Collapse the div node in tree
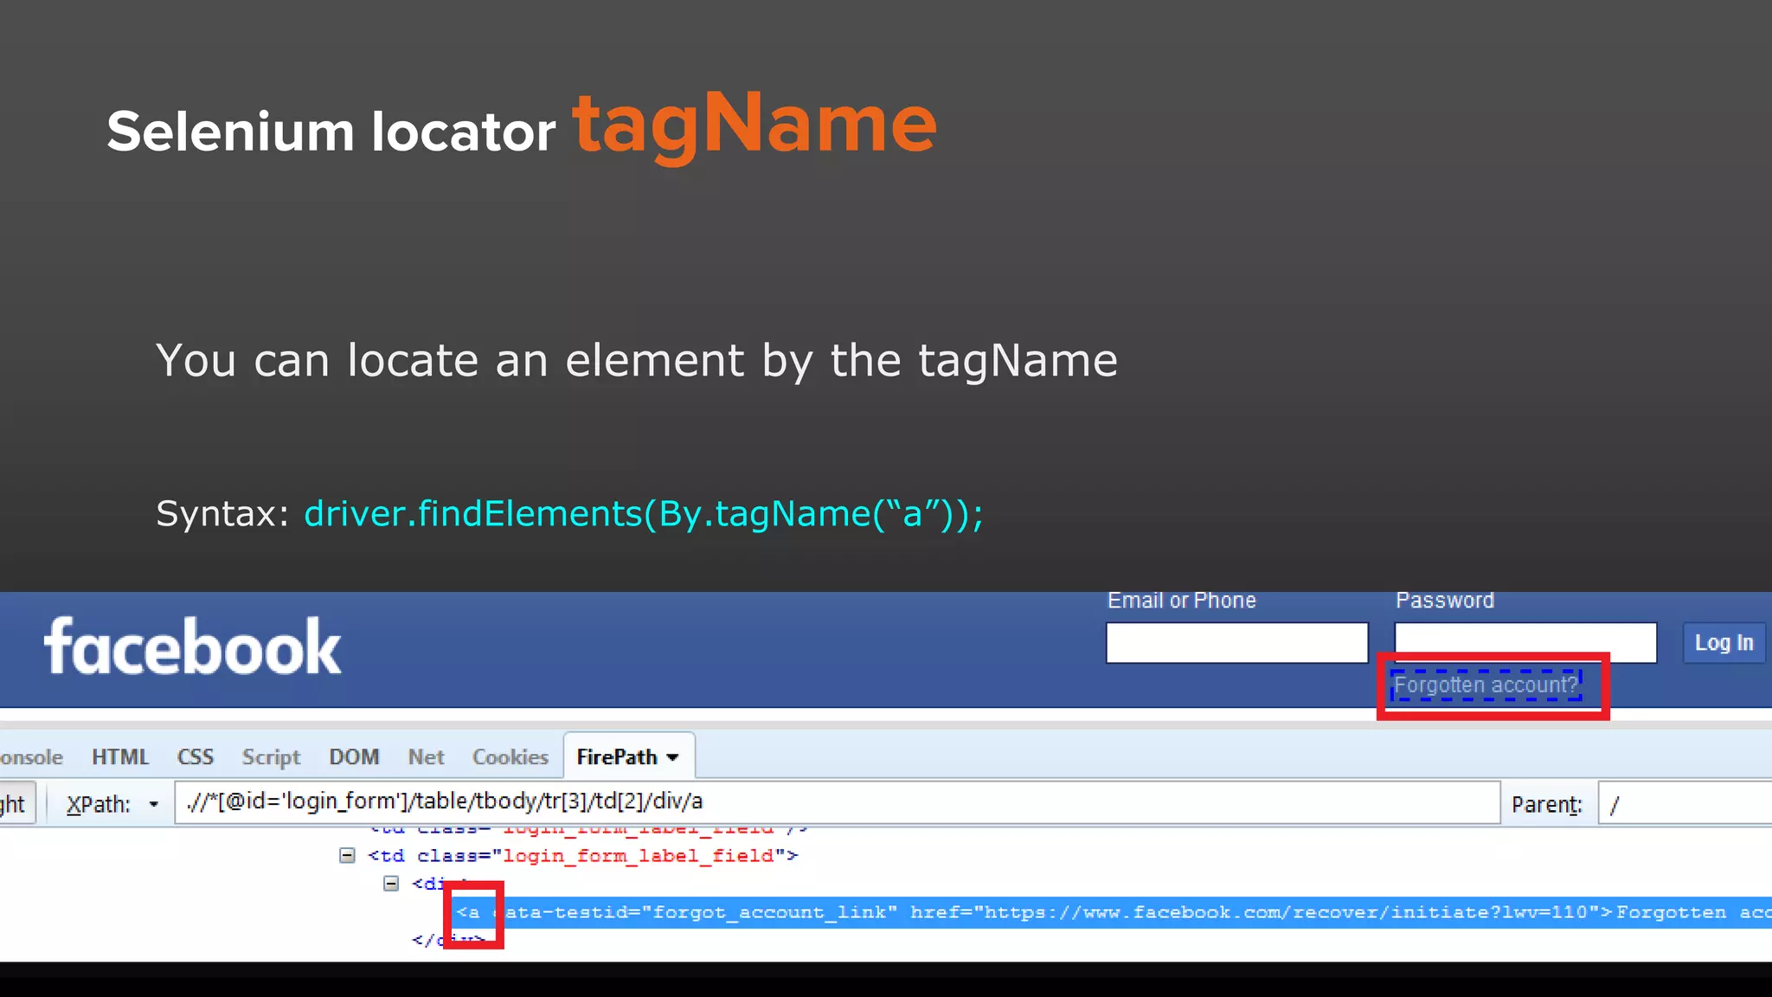This screenshot has width=1772, height=997. [391, 884]
